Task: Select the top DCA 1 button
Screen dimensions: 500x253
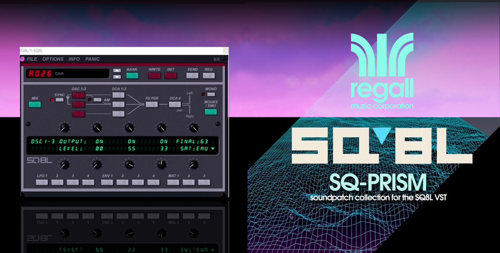Action: [x=118, y=95]
